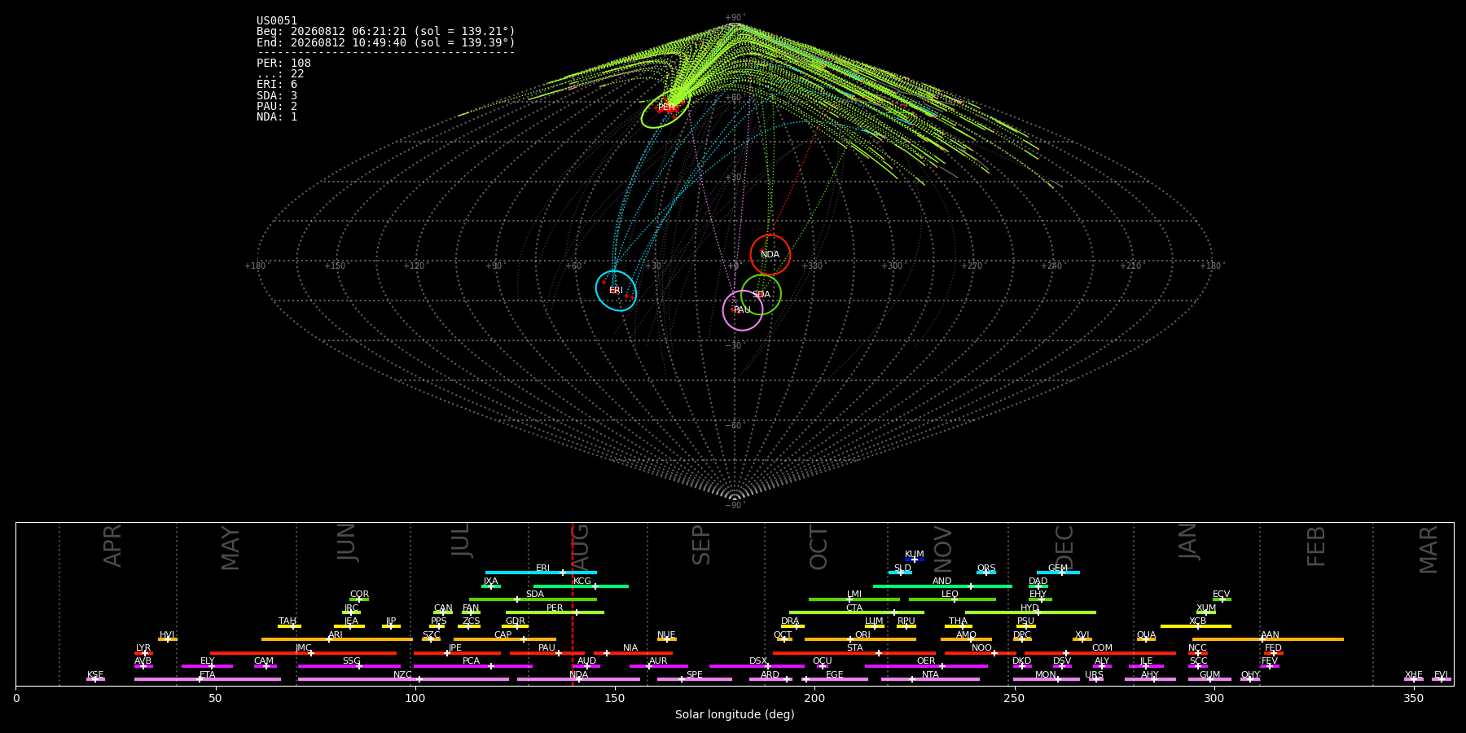Select the GEM shower bar in timeline
This screenshot has height=733, width=1466.
1058,573
